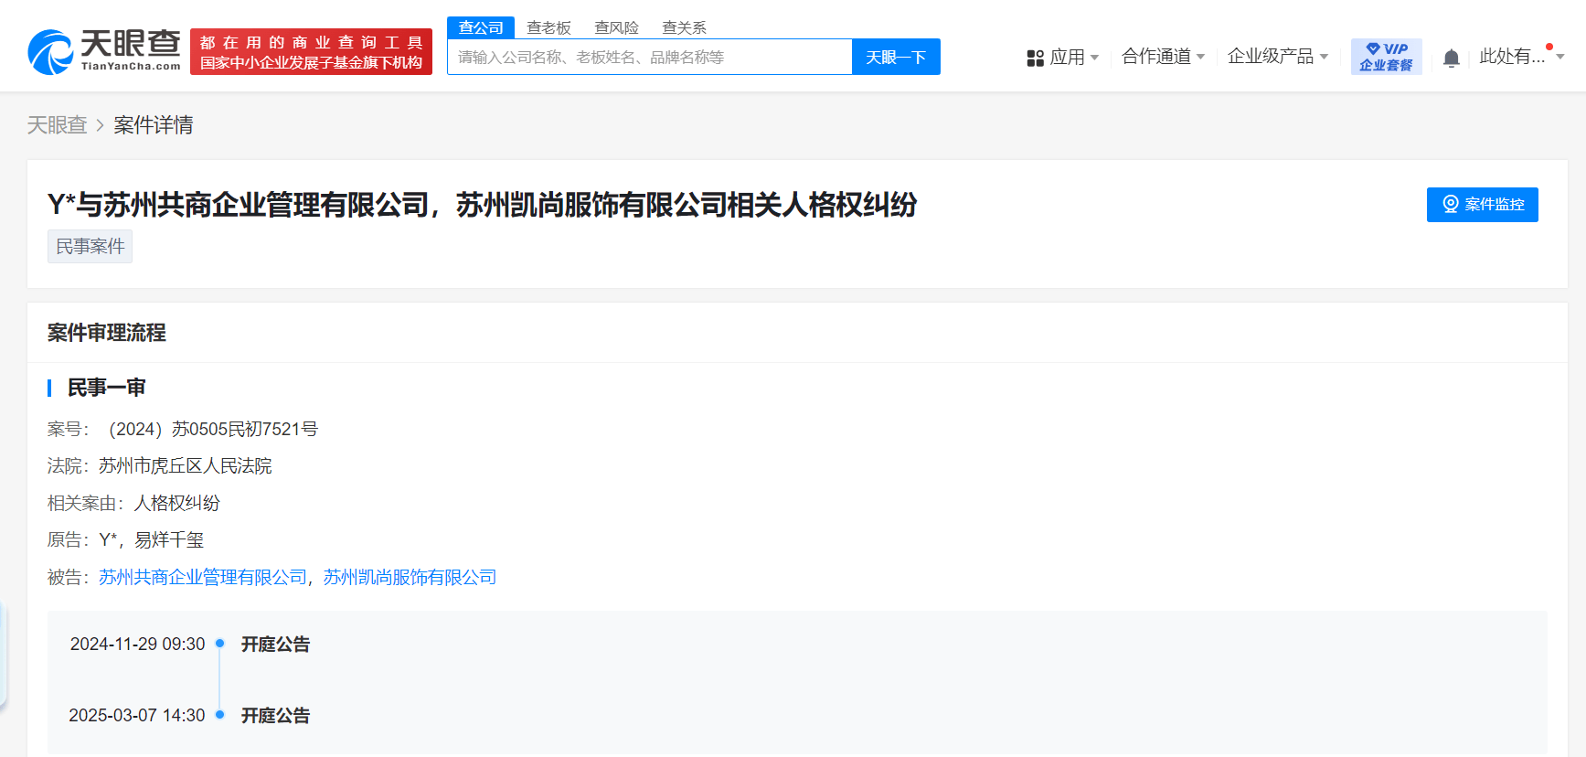Viewport: 1586px width, 757px height.
Task: Select the 查关系 tab
Action: 684,28
